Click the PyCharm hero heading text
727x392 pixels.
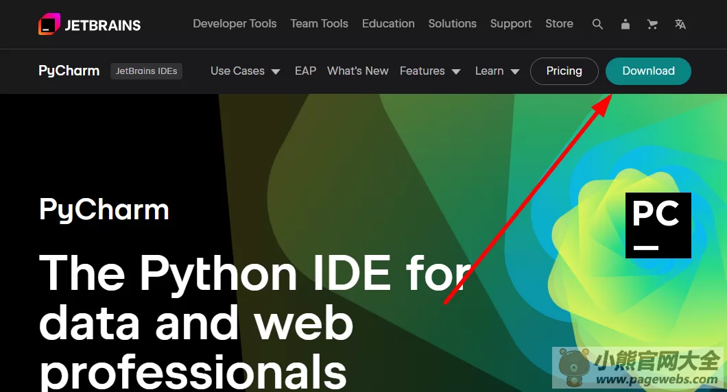pos(104,210)
